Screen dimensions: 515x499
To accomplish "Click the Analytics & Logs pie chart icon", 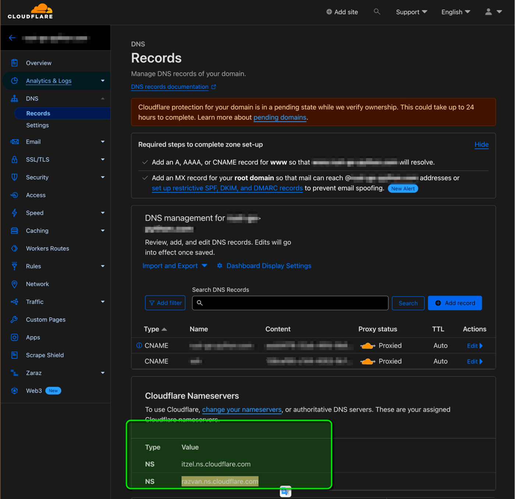I will 14,81.
